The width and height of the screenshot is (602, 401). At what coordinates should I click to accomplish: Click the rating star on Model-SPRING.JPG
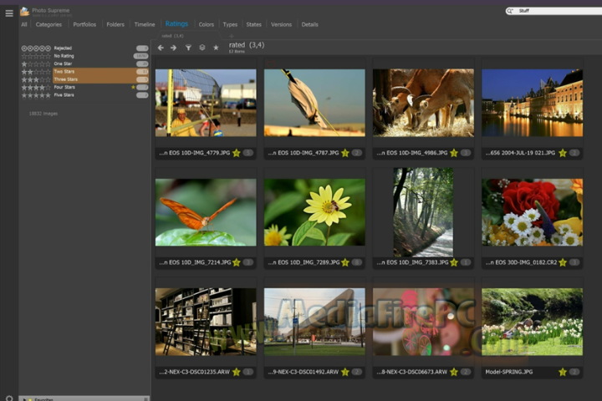point(563,372)
